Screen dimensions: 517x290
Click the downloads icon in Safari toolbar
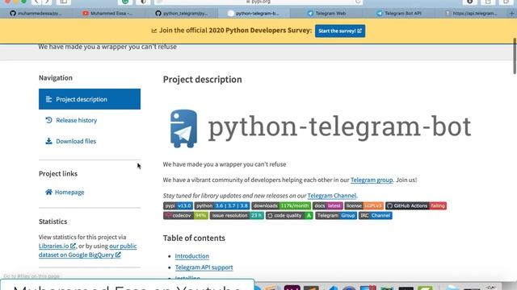point(470,2)
